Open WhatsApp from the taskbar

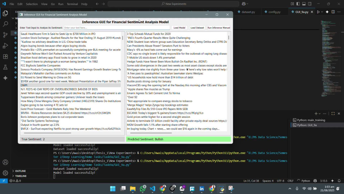coord(143,188)
